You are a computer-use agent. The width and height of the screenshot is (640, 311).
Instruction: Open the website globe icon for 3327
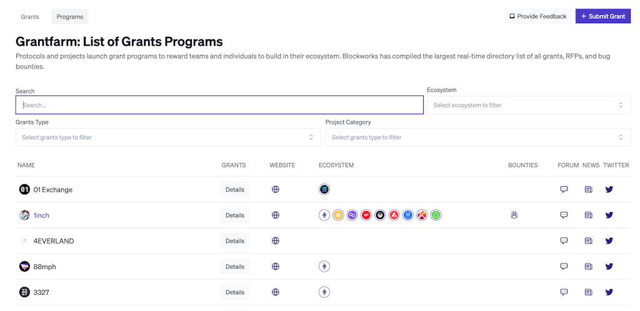(x=276, y=292)
